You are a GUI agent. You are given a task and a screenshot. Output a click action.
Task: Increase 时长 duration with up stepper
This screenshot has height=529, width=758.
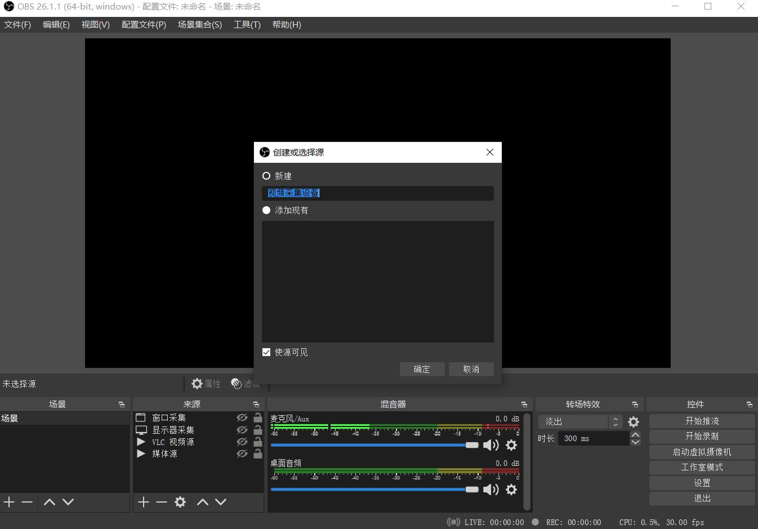coord(635,435)
